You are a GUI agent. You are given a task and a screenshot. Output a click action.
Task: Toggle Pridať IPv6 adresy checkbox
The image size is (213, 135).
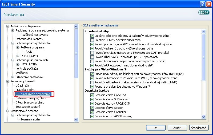[x=92, y=74]
